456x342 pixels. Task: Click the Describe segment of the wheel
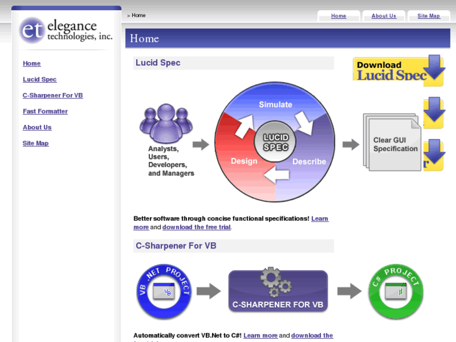pyautogui.click(x=309, y=161)
